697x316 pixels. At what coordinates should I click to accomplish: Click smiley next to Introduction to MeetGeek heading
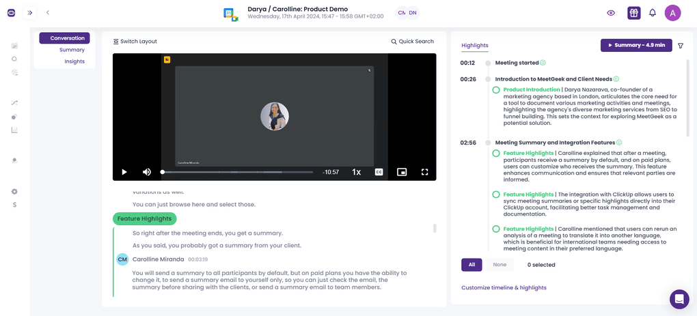pos(616,79)
